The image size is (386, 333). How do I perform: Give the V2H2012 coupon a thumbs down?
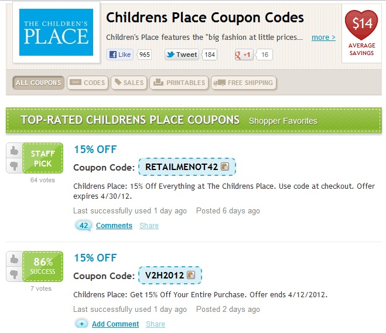(14, 274)
